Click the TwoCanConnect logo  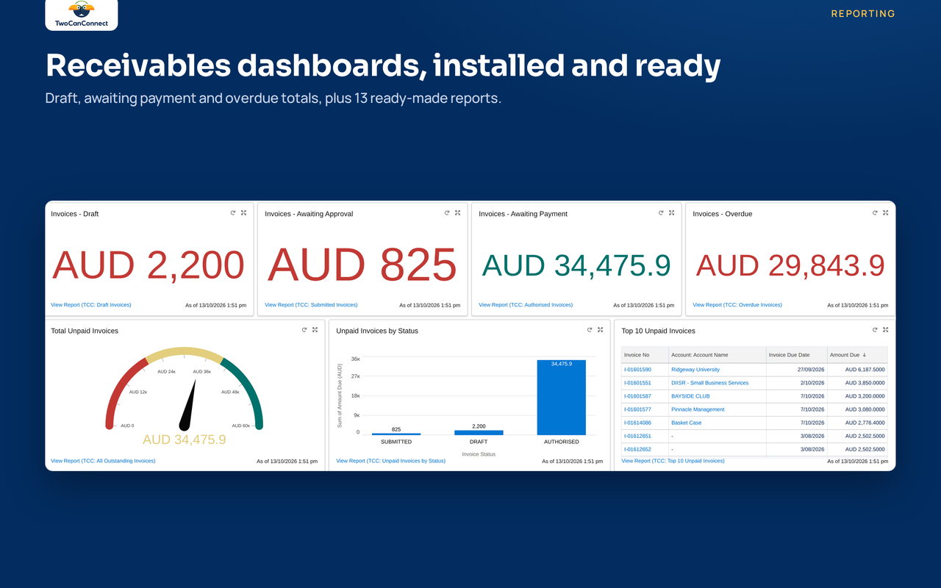click(82, 14)
